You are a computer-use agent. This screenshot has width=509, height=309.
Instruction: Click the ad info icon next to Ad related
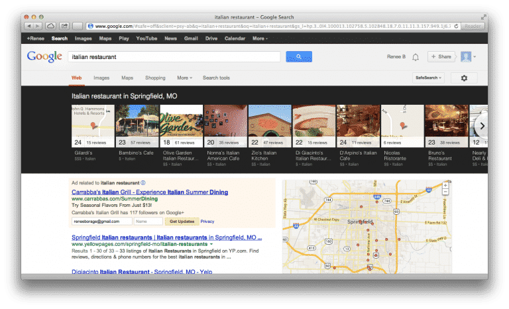tap(143, 183)
